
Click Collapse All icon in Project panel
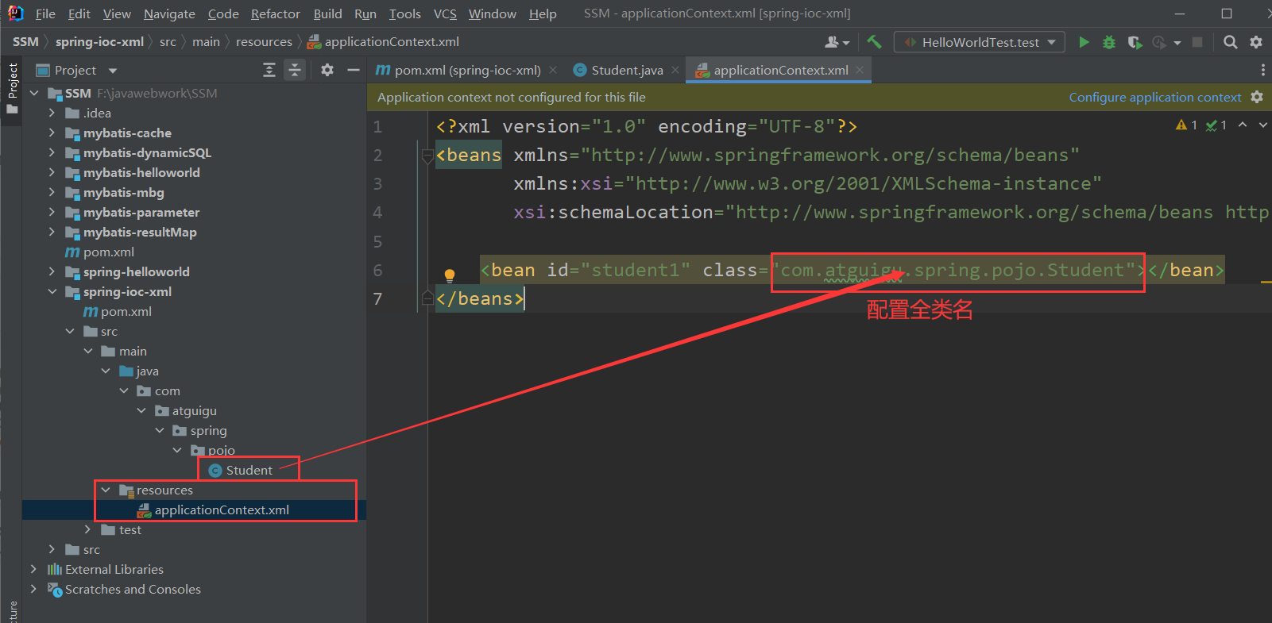pyautogui.click(x=295, y=71)
